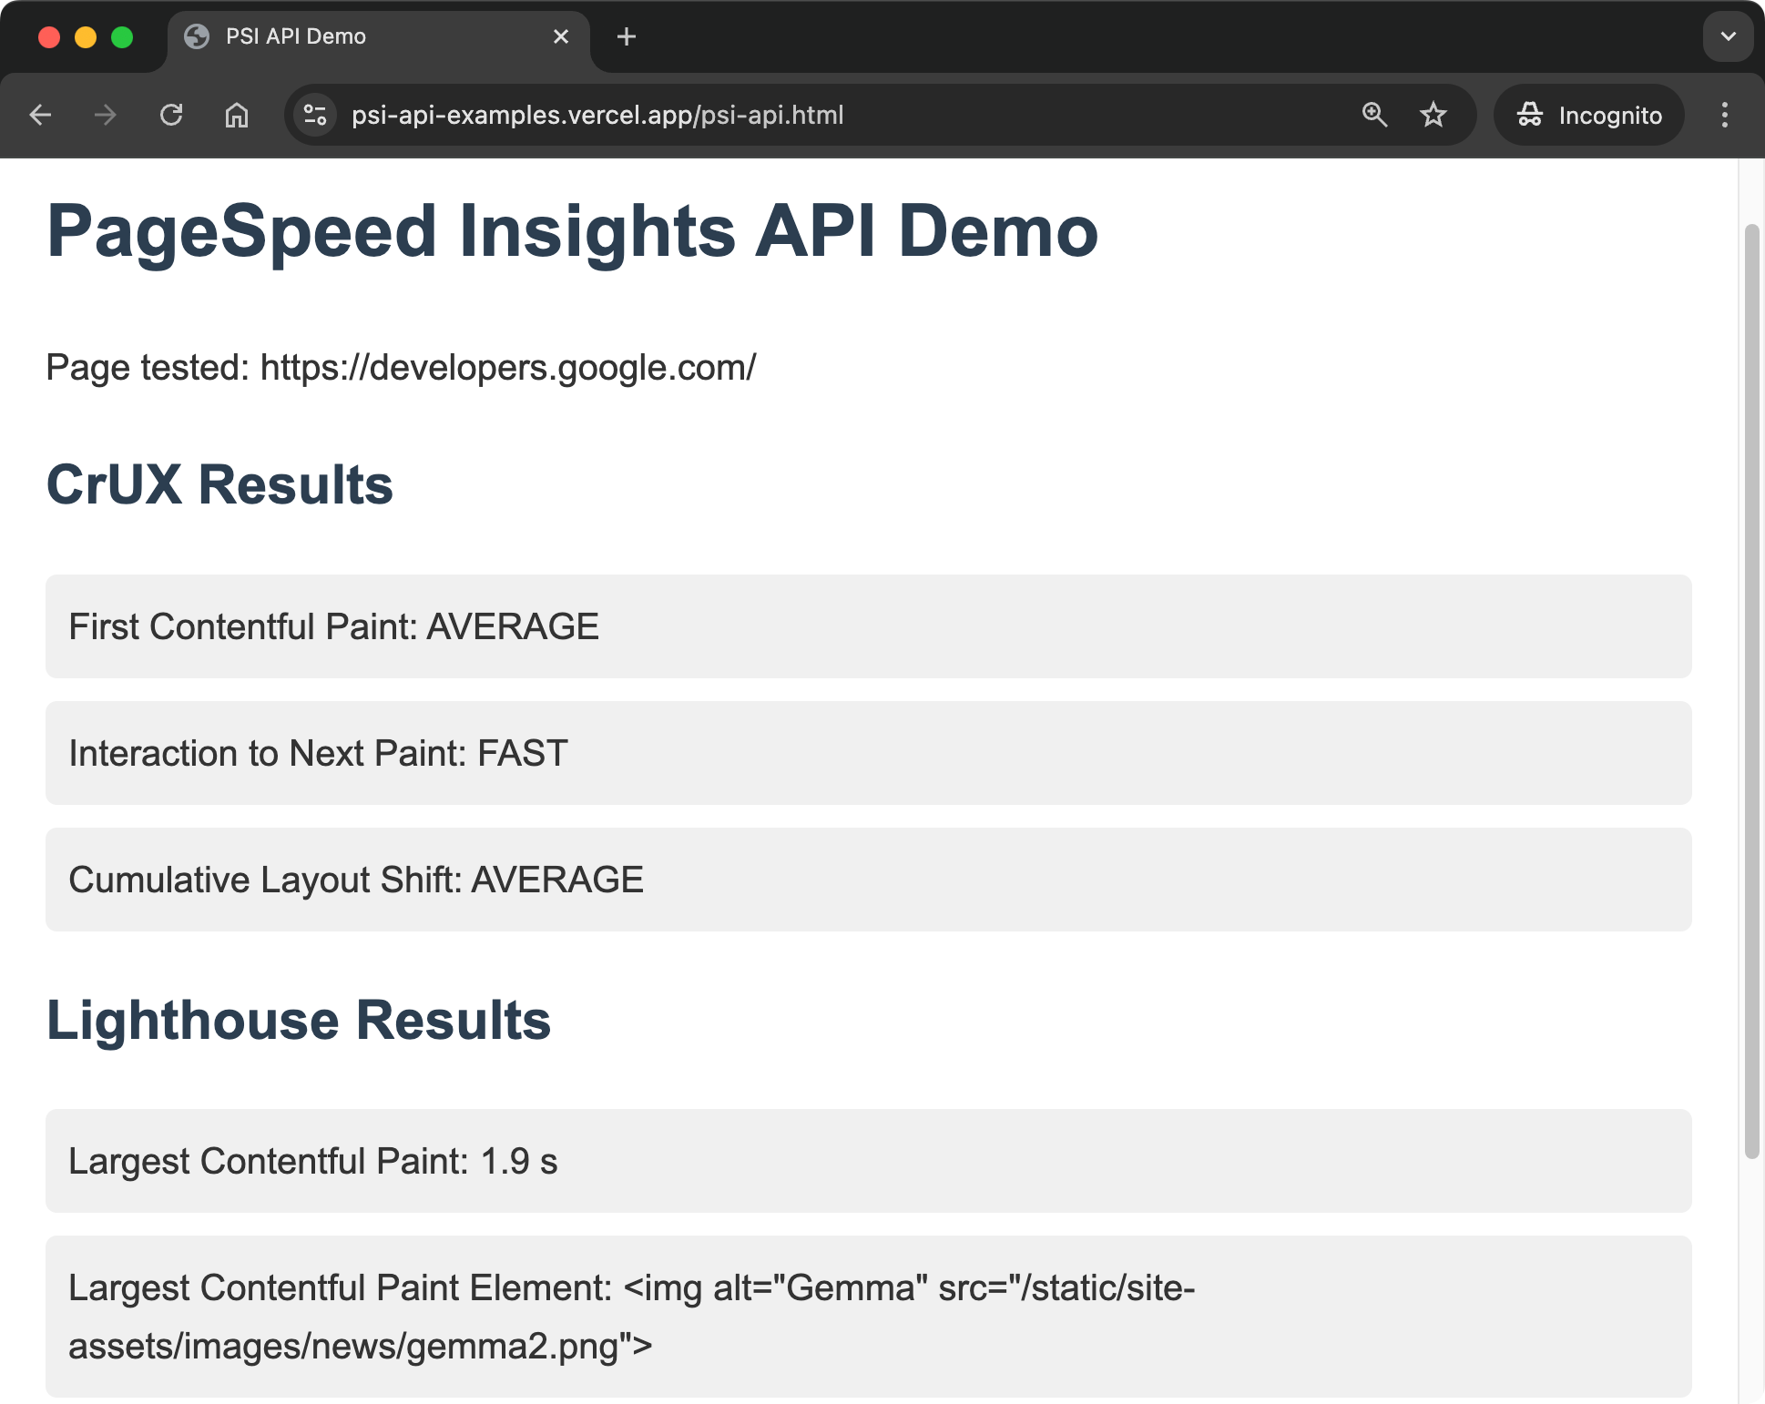
Task: Click the CrUX Results heading
Action: (219, 483)
